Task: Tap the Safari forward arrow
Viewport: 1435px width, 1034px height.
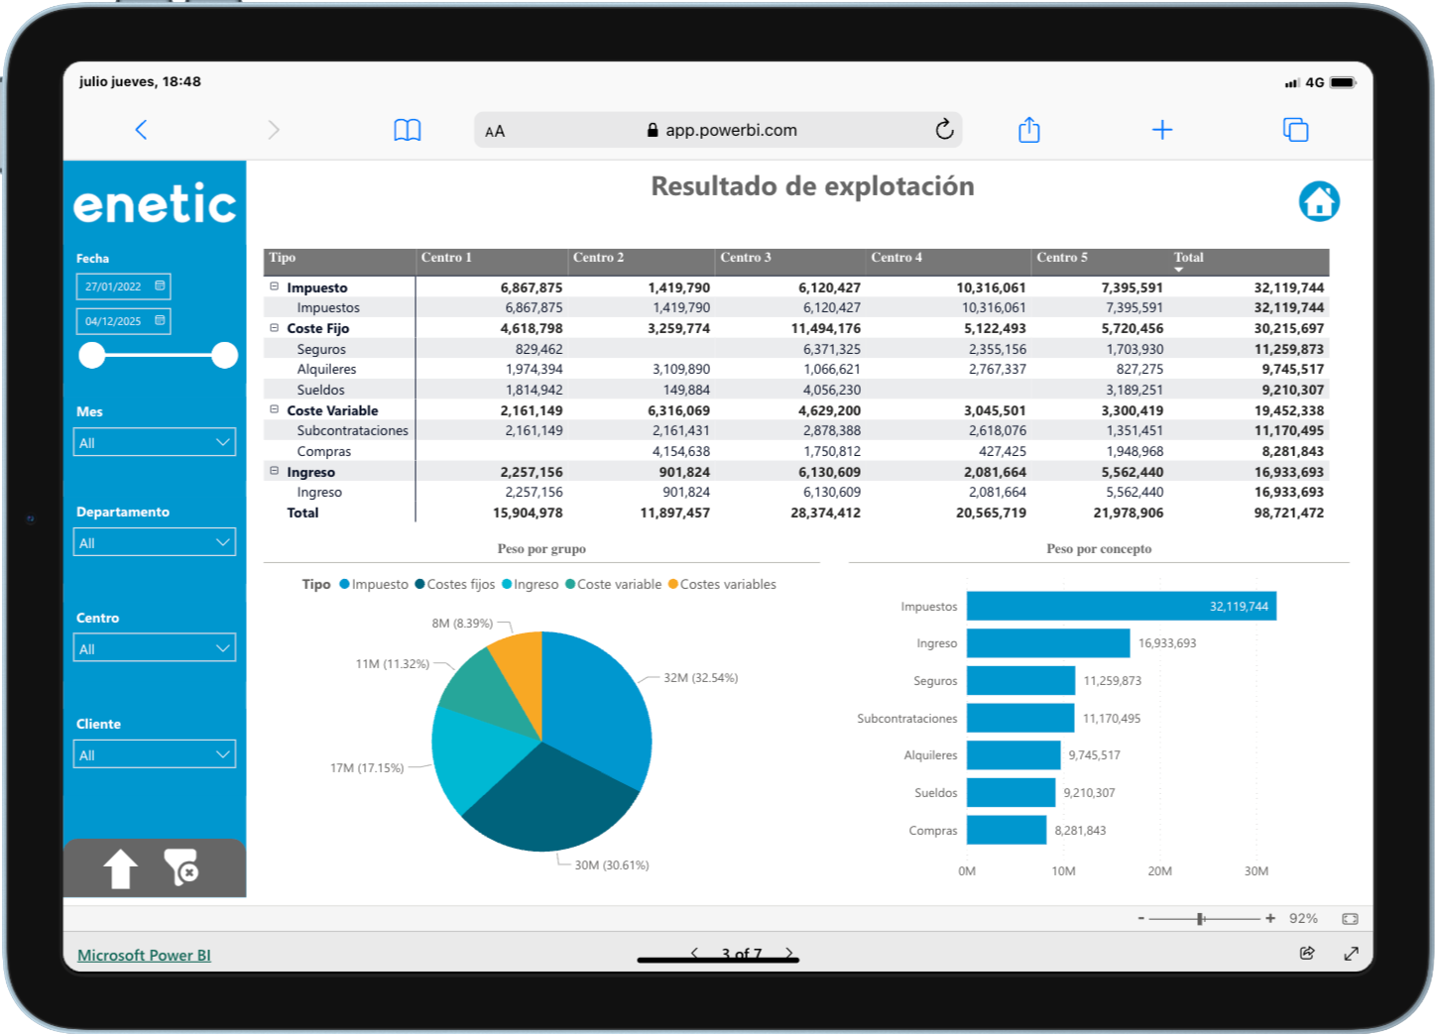Action: pyautogui.click(x=274, y=130)
